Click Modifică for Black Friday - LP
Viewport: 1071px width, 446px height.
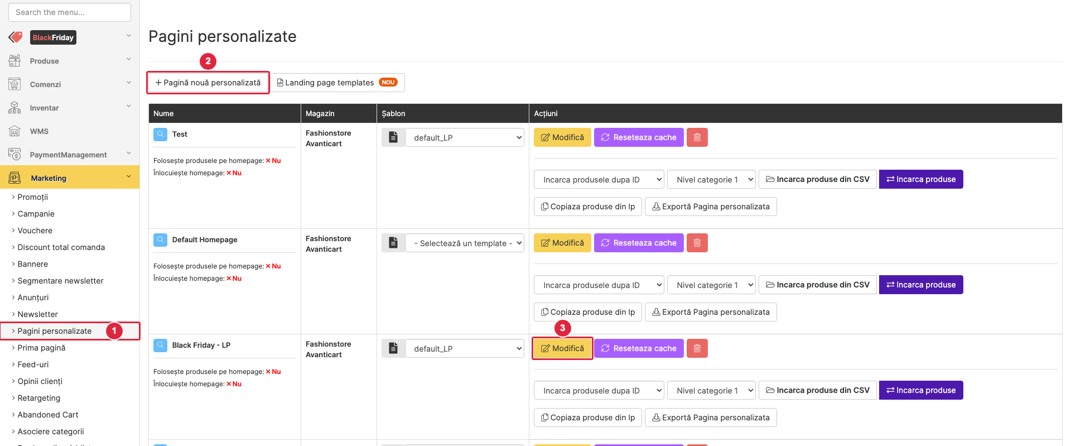pos(562,348)
